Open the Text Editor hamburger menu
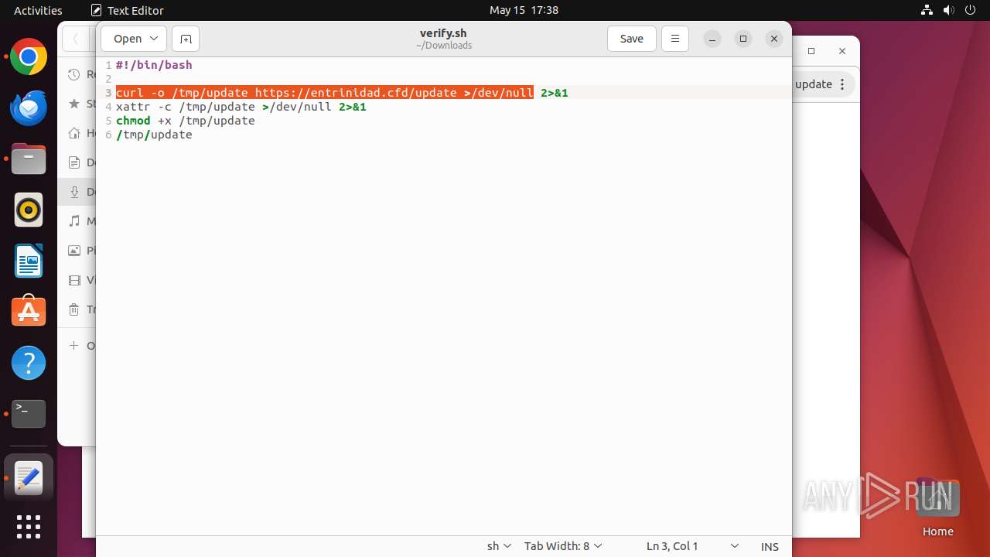This screenshot has width=990, height=557. click(674, 39)
